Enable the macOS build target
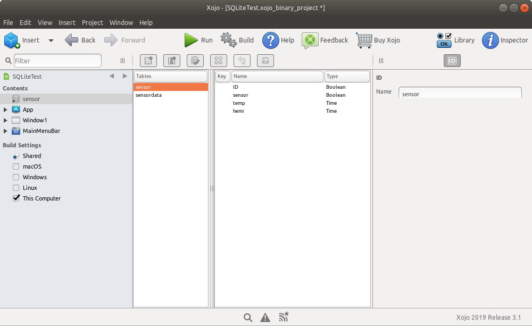Viewport: 532px width, 326px height. click(16, 166)
